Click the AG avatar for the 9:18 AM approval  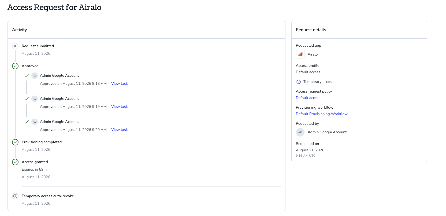(x=35, y=76)
